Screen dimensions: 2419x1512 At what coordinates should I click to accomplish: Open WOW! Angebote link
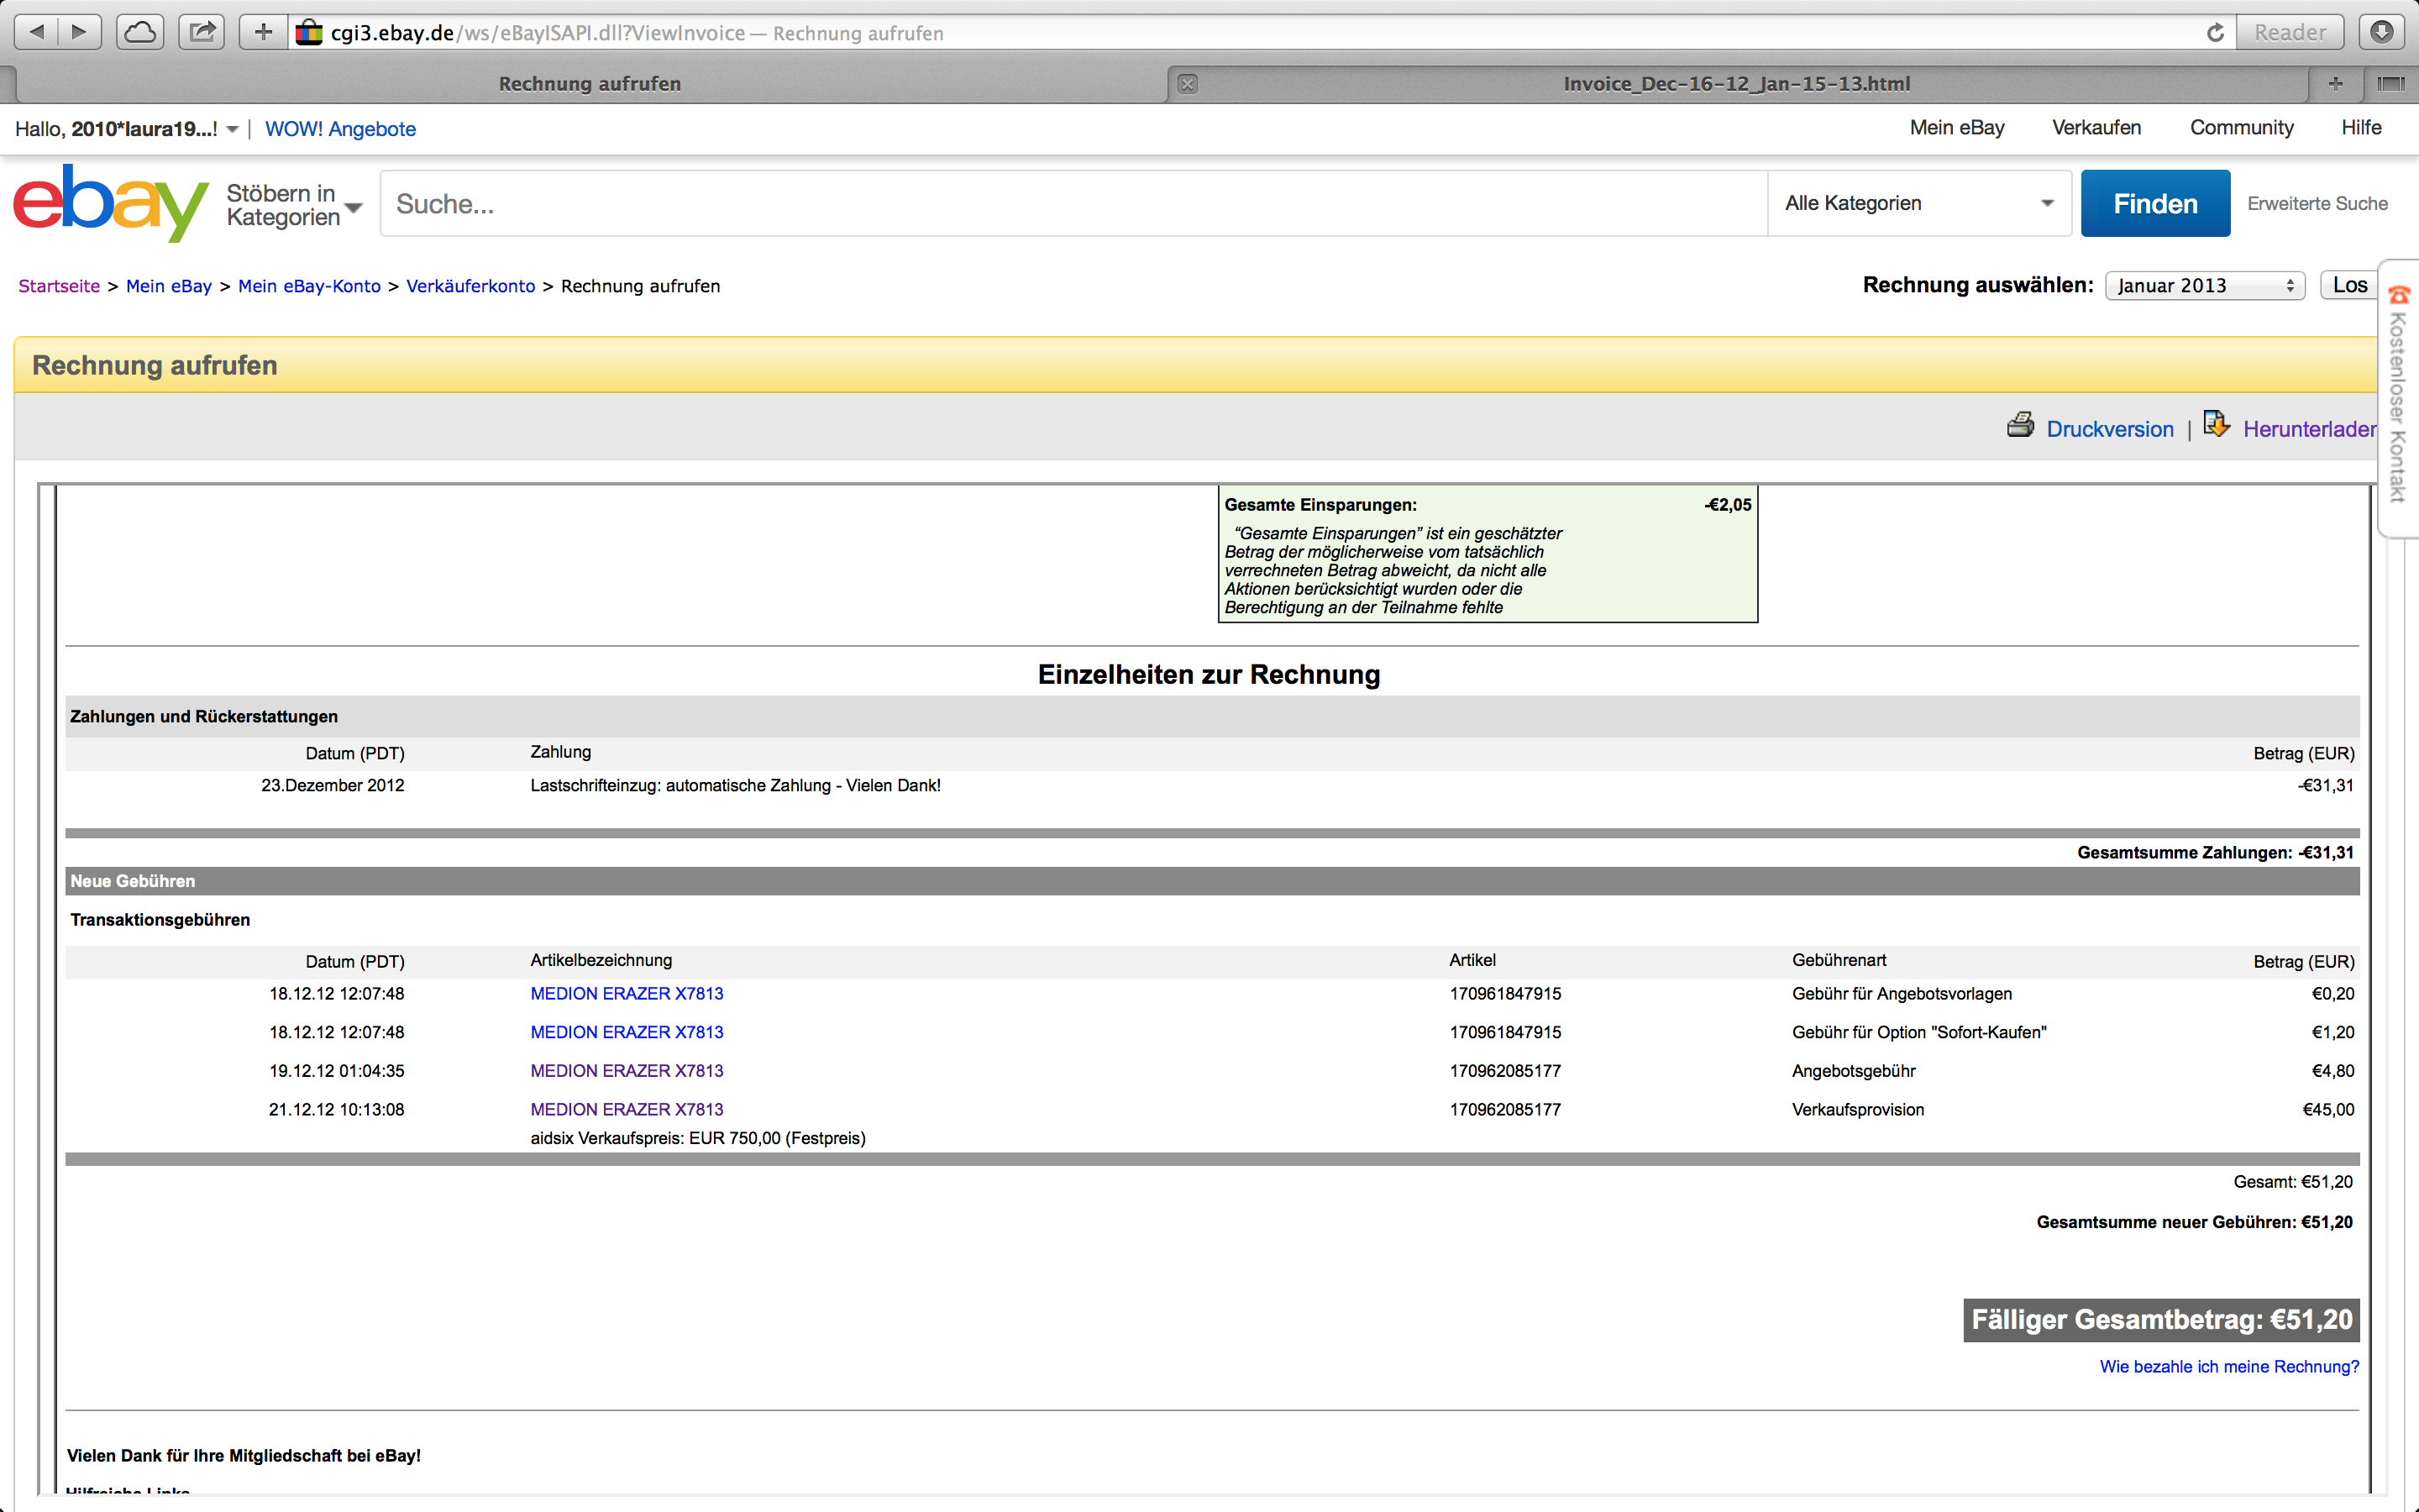click(x=340, y=129)
